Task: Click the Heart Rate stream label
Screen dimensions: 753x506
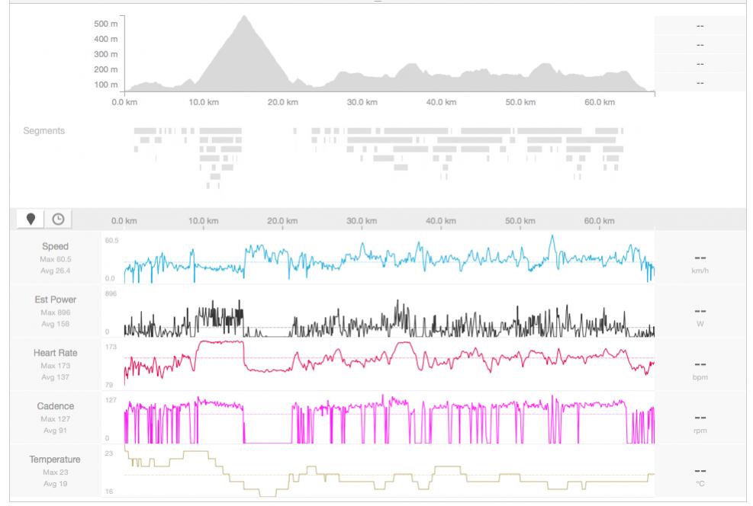Action: coord(55,353)
